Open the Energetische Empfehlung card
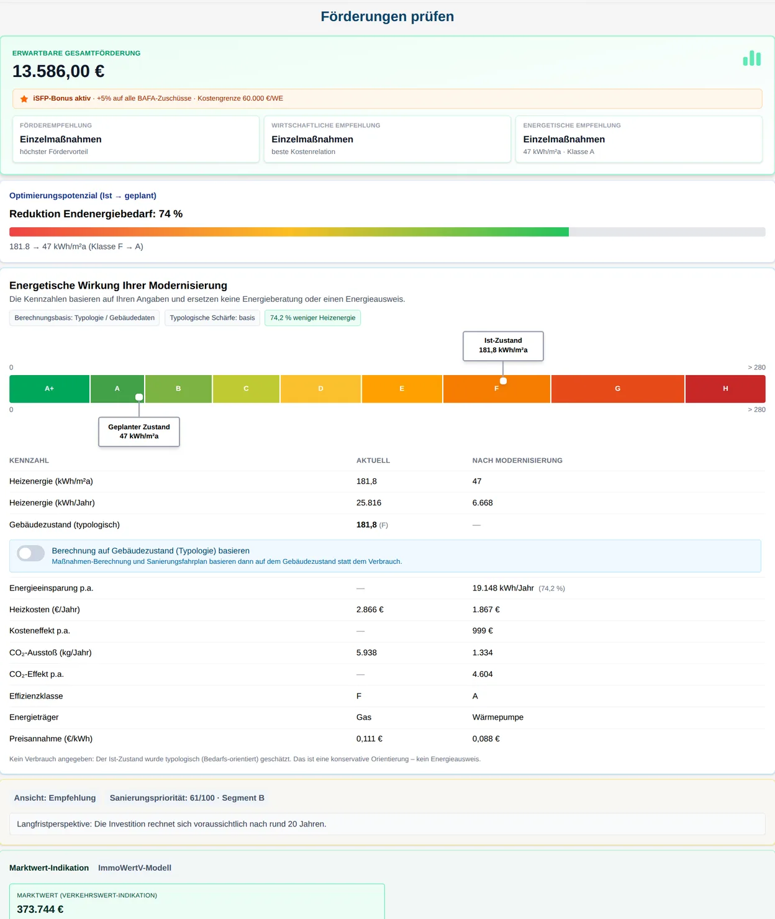The height and width of the screenshot is (919, 775). (x=639, y=139)
